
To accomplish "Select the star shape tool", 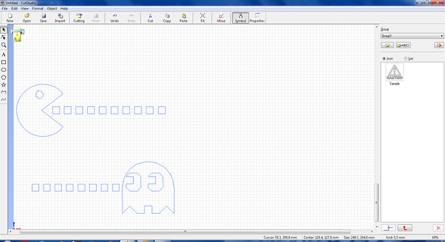I will [4, 85].
